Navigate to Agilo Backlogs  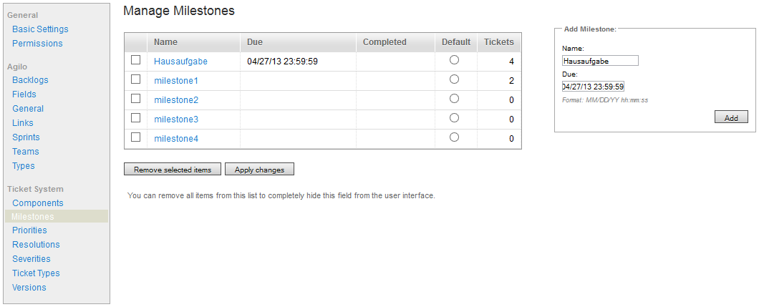tap(30, 80)
